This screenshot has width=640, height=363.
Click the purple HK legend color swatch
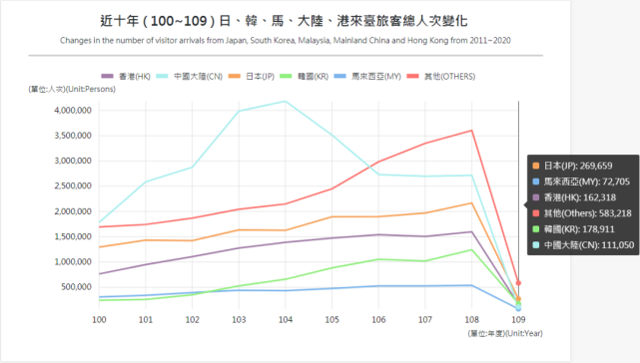[x=107, y=76]
